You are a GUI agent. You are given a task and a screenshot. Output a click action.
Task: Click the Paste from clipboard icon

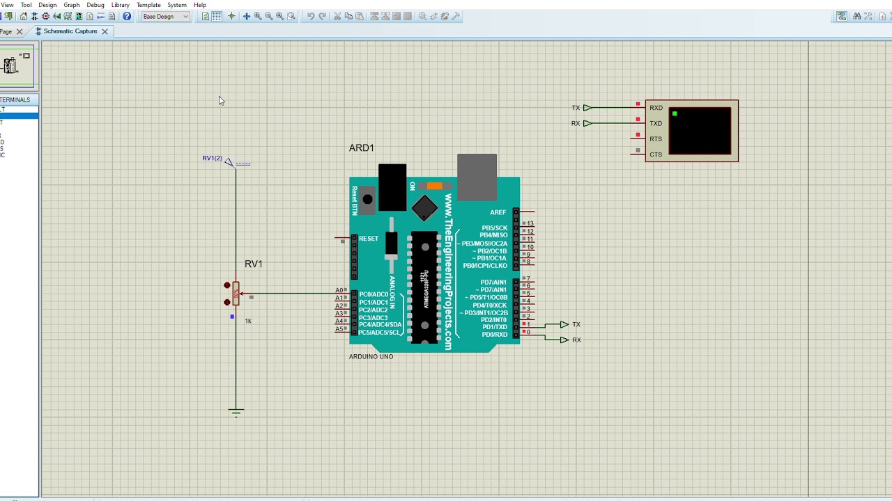pos(360,16)
